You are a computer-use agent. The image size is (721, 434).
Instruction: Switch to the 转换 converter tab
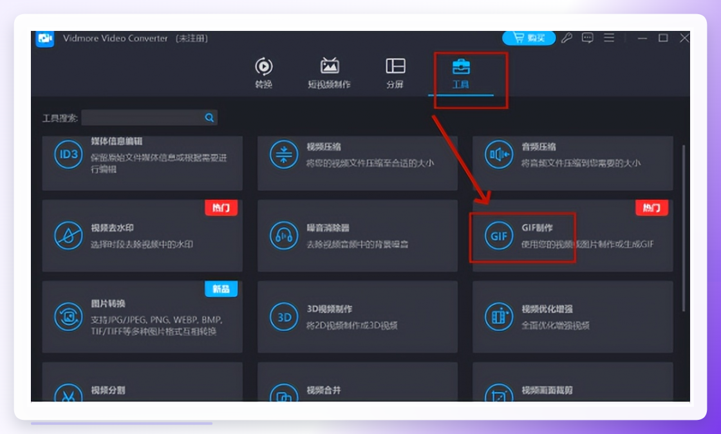pos(263,73)
